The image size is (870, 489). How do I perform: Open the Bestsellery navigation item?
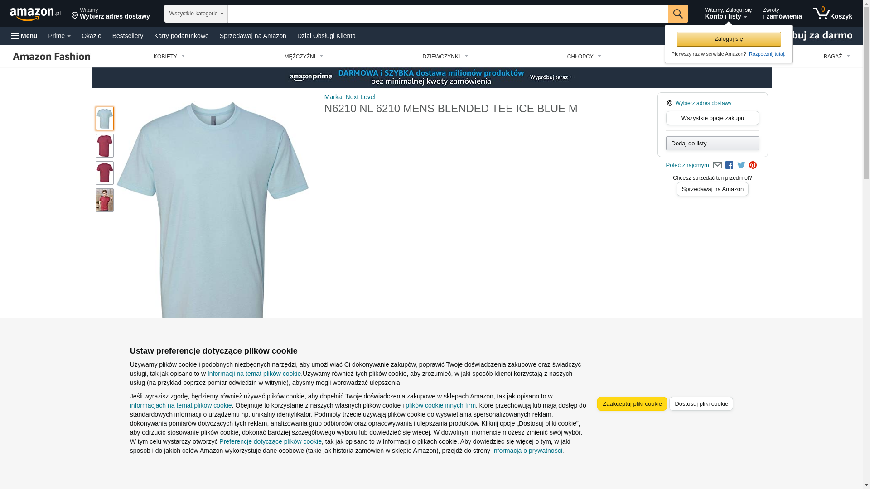coord(128,36)
